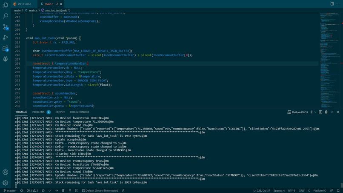Open the editor More Actions ellipsis
The height and width of the screenshot is (193, 343).
tap(338, 4)
